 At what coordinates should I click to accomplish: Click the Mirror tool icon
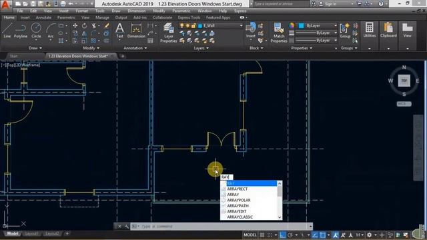point(85,33)
